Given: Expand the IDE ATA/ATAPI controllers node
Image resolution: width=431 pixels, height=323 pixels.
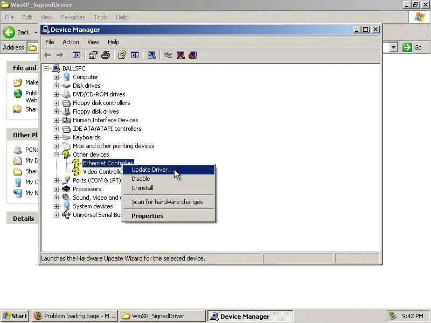Looking at the screenshot, I should (57, 129).
